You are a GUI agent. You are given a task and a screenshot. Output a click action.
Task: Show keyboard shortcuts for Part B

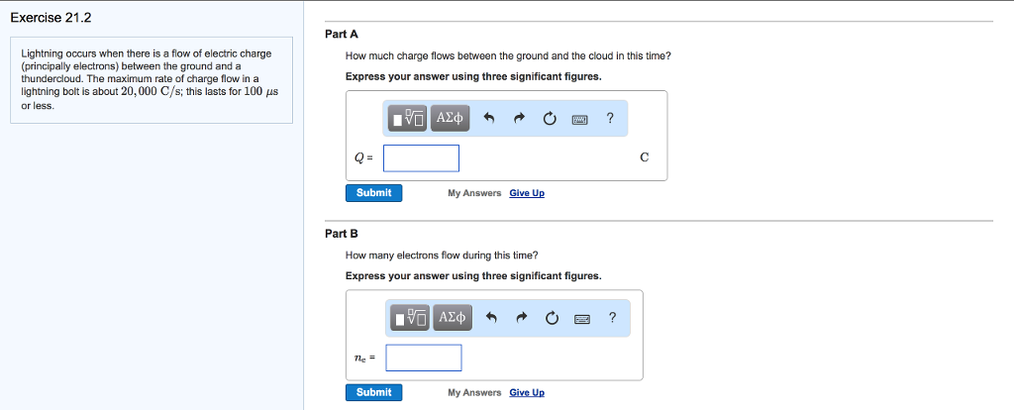pos(583,318)
